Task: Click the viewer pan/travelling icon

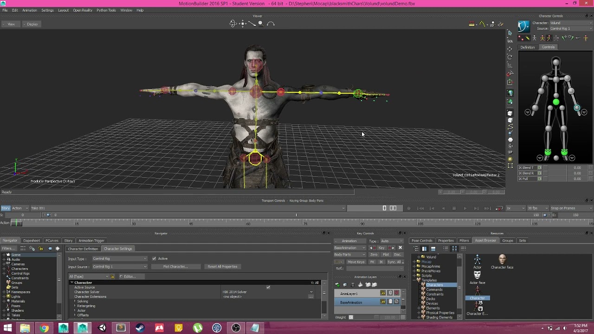Action: [242, 24]
